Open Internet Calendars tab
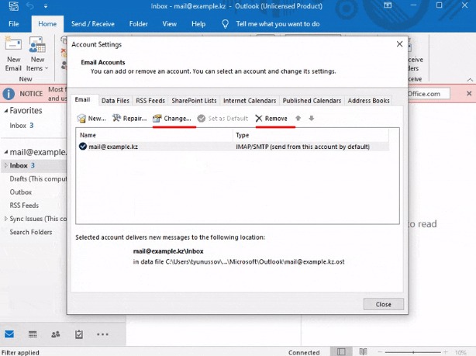This screenshot has width=476, height=356. point(250,101)
